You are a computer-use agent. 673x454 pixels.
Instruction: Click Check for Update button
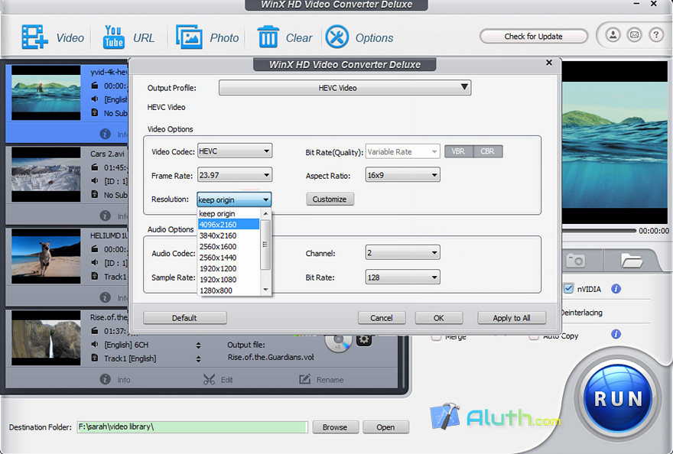(x=534, y=37)
